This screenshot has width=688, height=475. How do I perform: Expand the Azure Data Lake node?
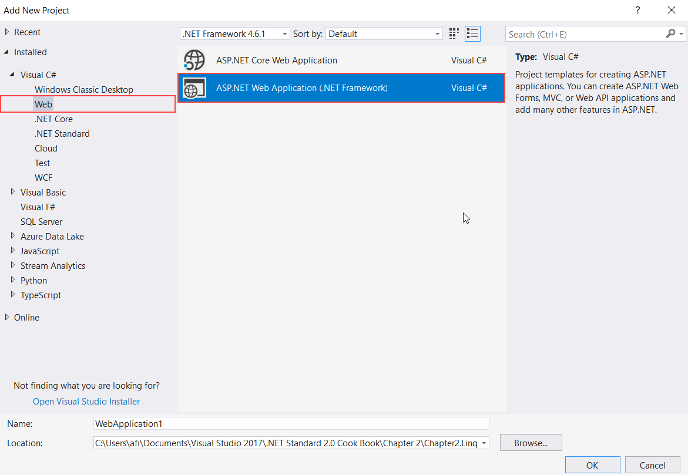(13, 236)
